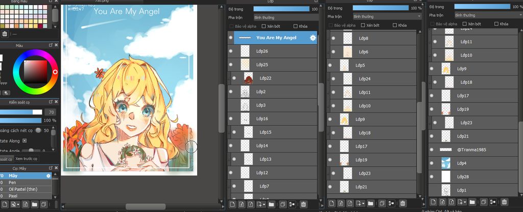Open settings gear for the Mây brush

pos(49,176)
